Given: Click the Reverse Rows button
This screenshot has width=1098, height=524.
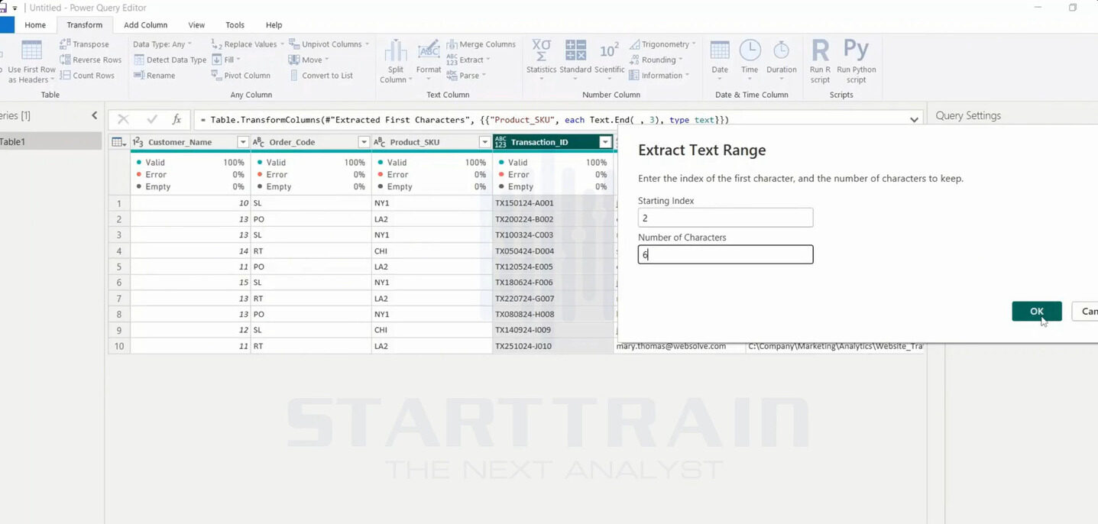Looking at the screenshot, I should coord(90,60).
